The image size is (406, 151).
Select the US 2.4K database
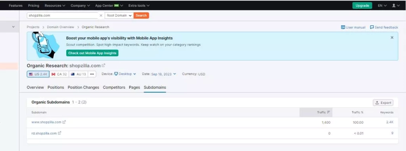[x=38, y=74]
